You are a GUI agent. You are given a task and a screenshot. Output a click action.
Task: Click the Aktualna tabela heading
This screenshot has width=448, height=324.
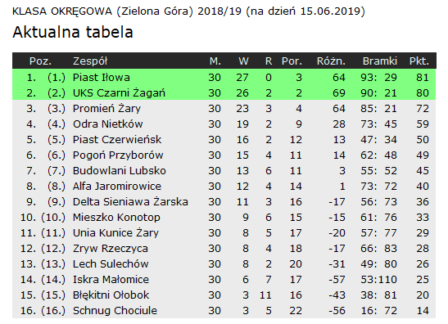coord(73,32)
